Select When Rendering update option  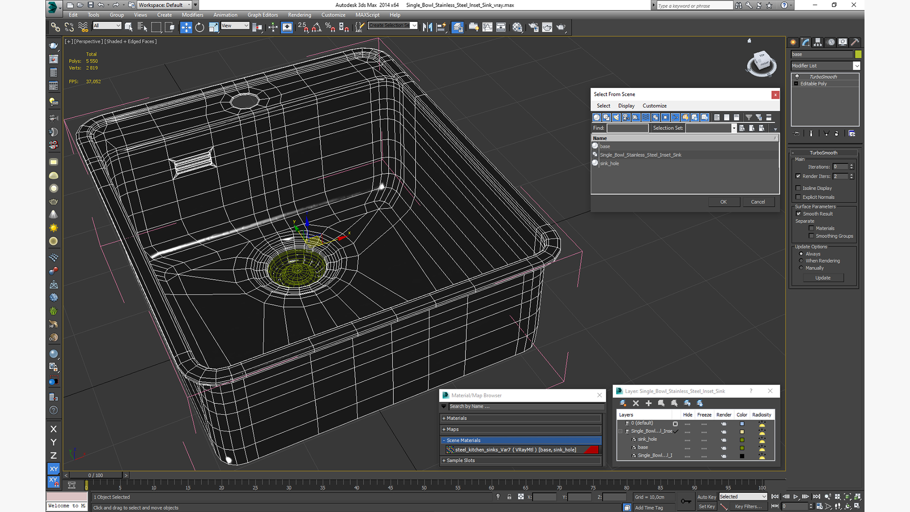[x=801, y=261]
